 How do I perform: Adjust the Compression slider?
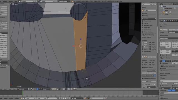169,92
